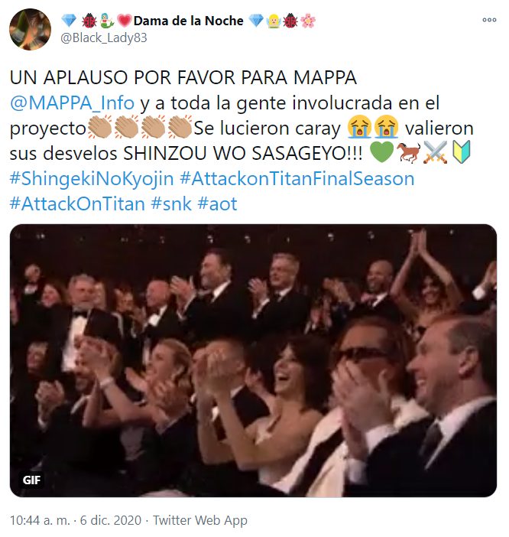Open the #AttackonTitanFinalSeason hashtag
This screenshot has height=537, width=509.
click(x=297, y=179)
